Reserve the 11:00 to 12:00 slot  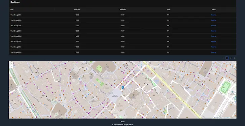213,20
